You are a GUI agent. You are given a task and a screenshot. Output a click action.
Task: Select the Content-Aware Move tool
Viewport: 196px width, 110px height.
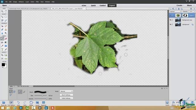tap(2, 59)
